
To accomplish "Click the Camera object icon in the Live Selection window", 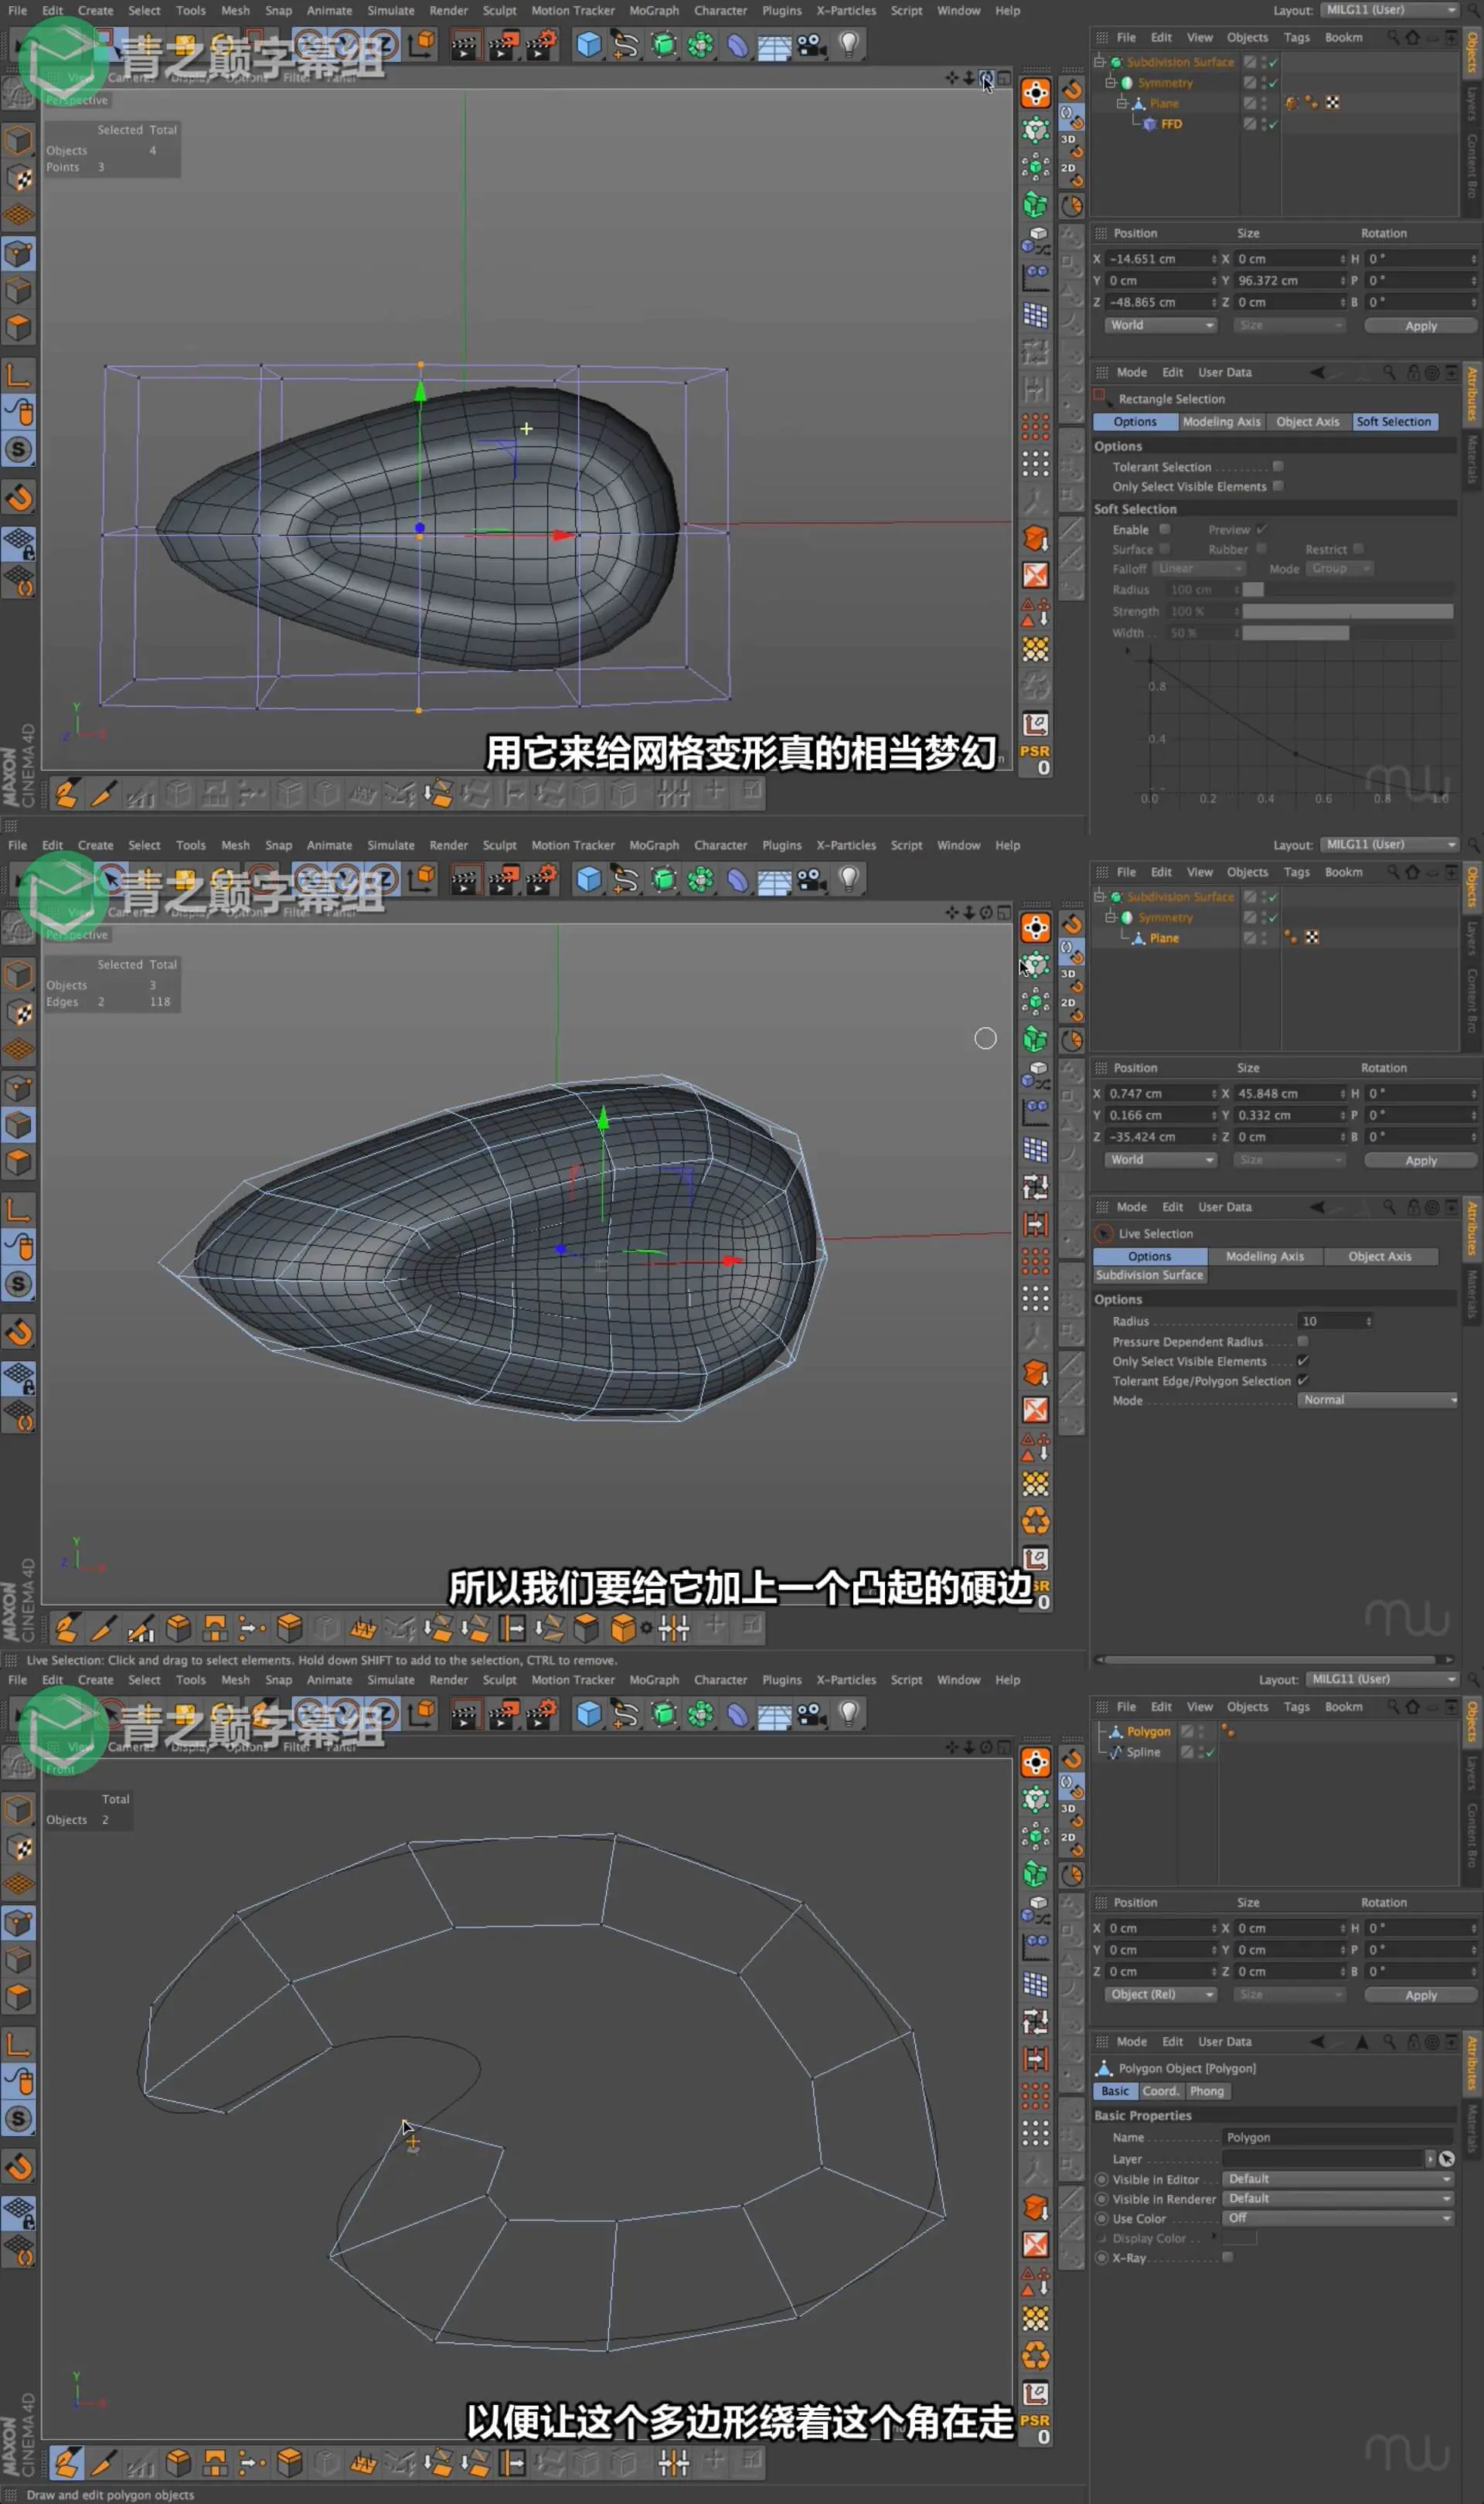I will coord(811,879).
